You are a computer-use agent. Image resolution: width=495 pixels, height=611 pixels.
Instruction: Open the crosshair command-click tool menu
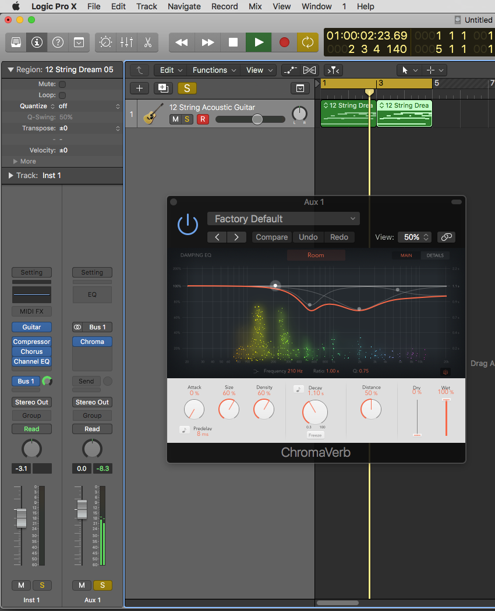tap(434, 70)
